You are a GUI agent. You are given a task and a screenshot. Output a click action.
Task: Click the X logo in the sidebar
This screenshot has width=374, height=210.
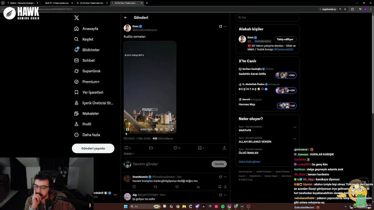tap(77, 18)
